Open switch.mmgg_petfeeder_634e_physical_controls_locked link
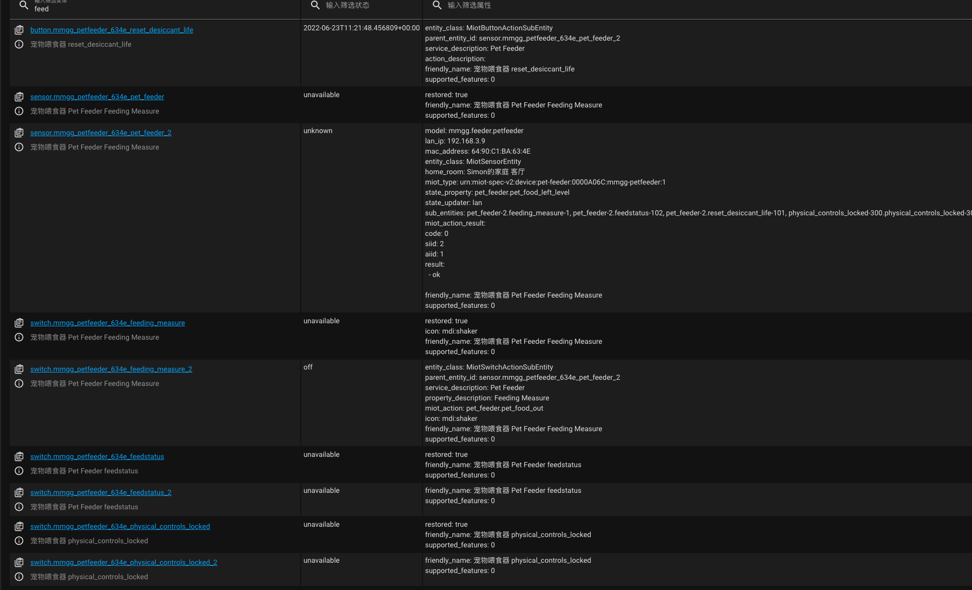 tap(120, 526)
